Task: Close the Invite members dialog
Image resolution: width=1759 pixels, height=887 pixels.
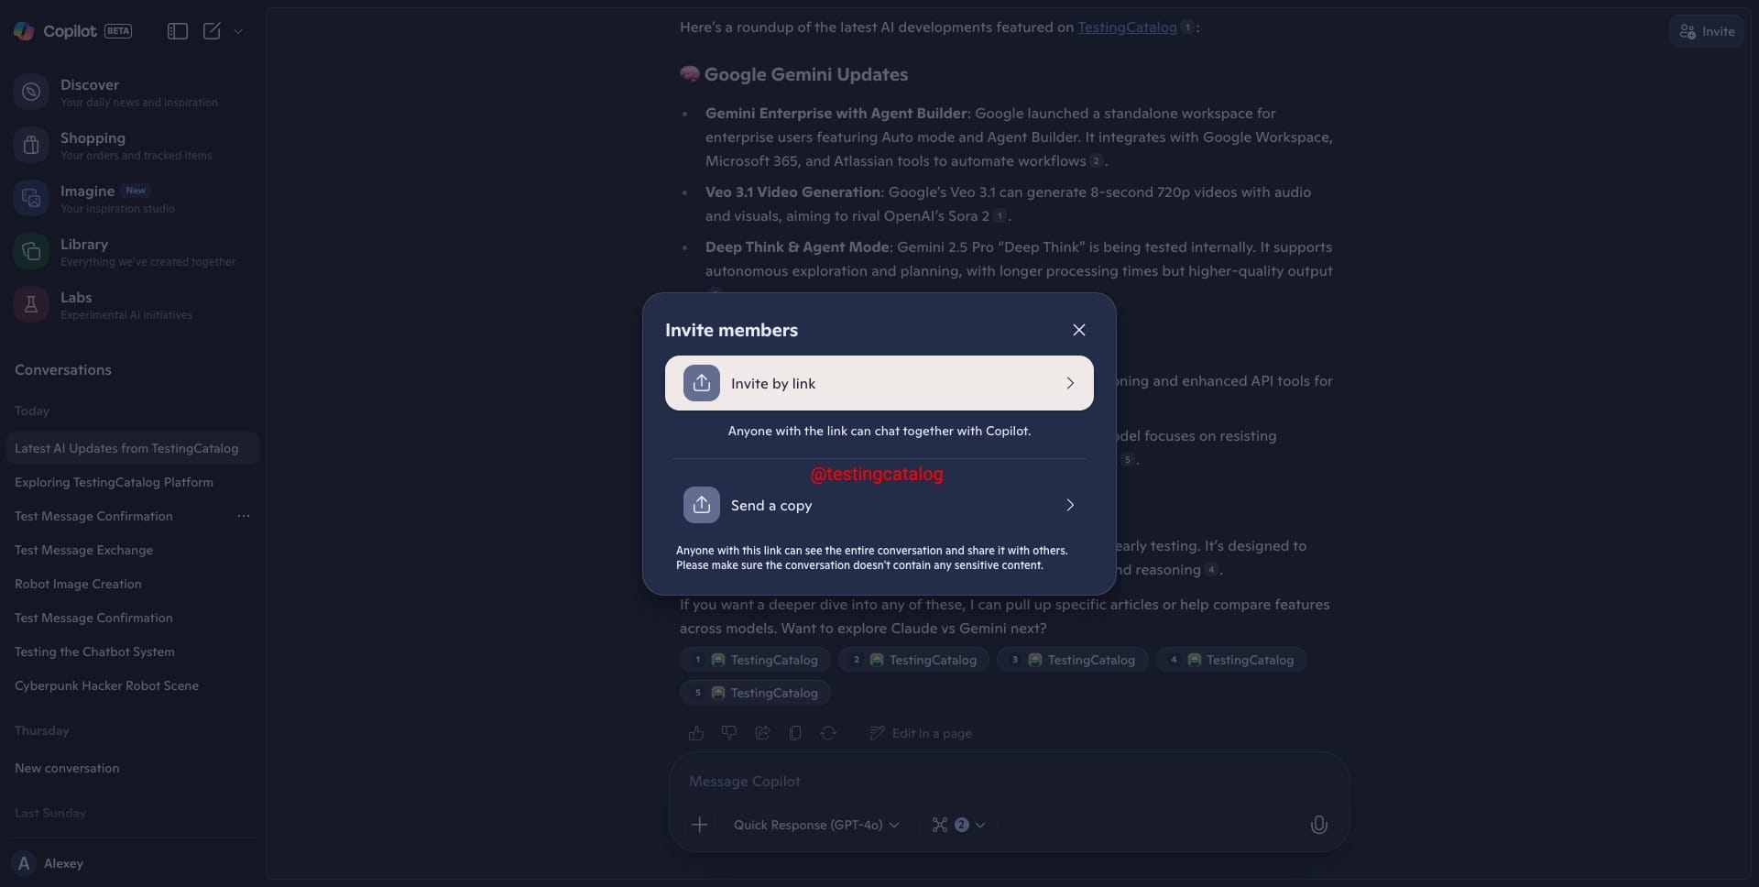Action: [1079, 330]
